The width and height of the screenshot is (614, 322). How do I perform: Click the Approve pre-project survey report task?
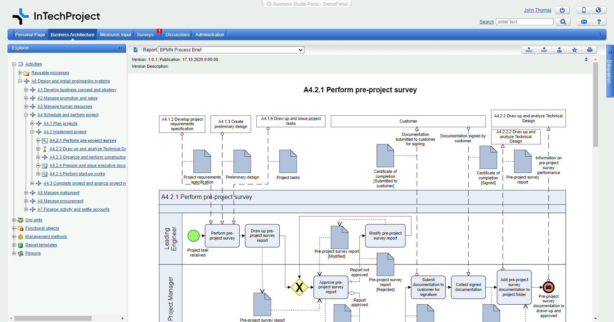pyautogui.click(x=331, y=287)
